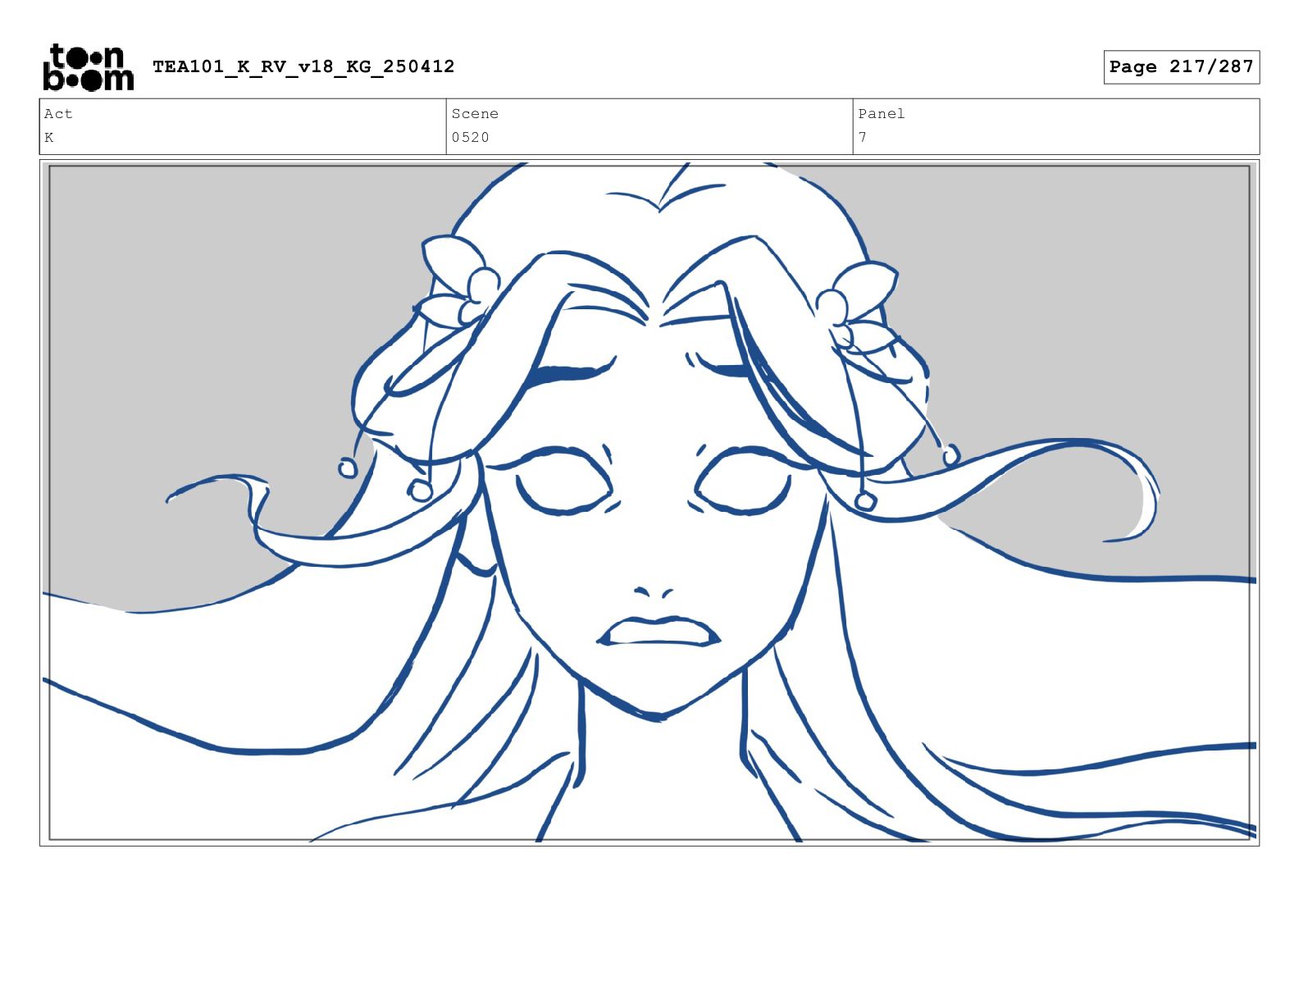Click the Scene label
The width and height of the screenshot is (1299, 1004).
click(x=475, y=114)
